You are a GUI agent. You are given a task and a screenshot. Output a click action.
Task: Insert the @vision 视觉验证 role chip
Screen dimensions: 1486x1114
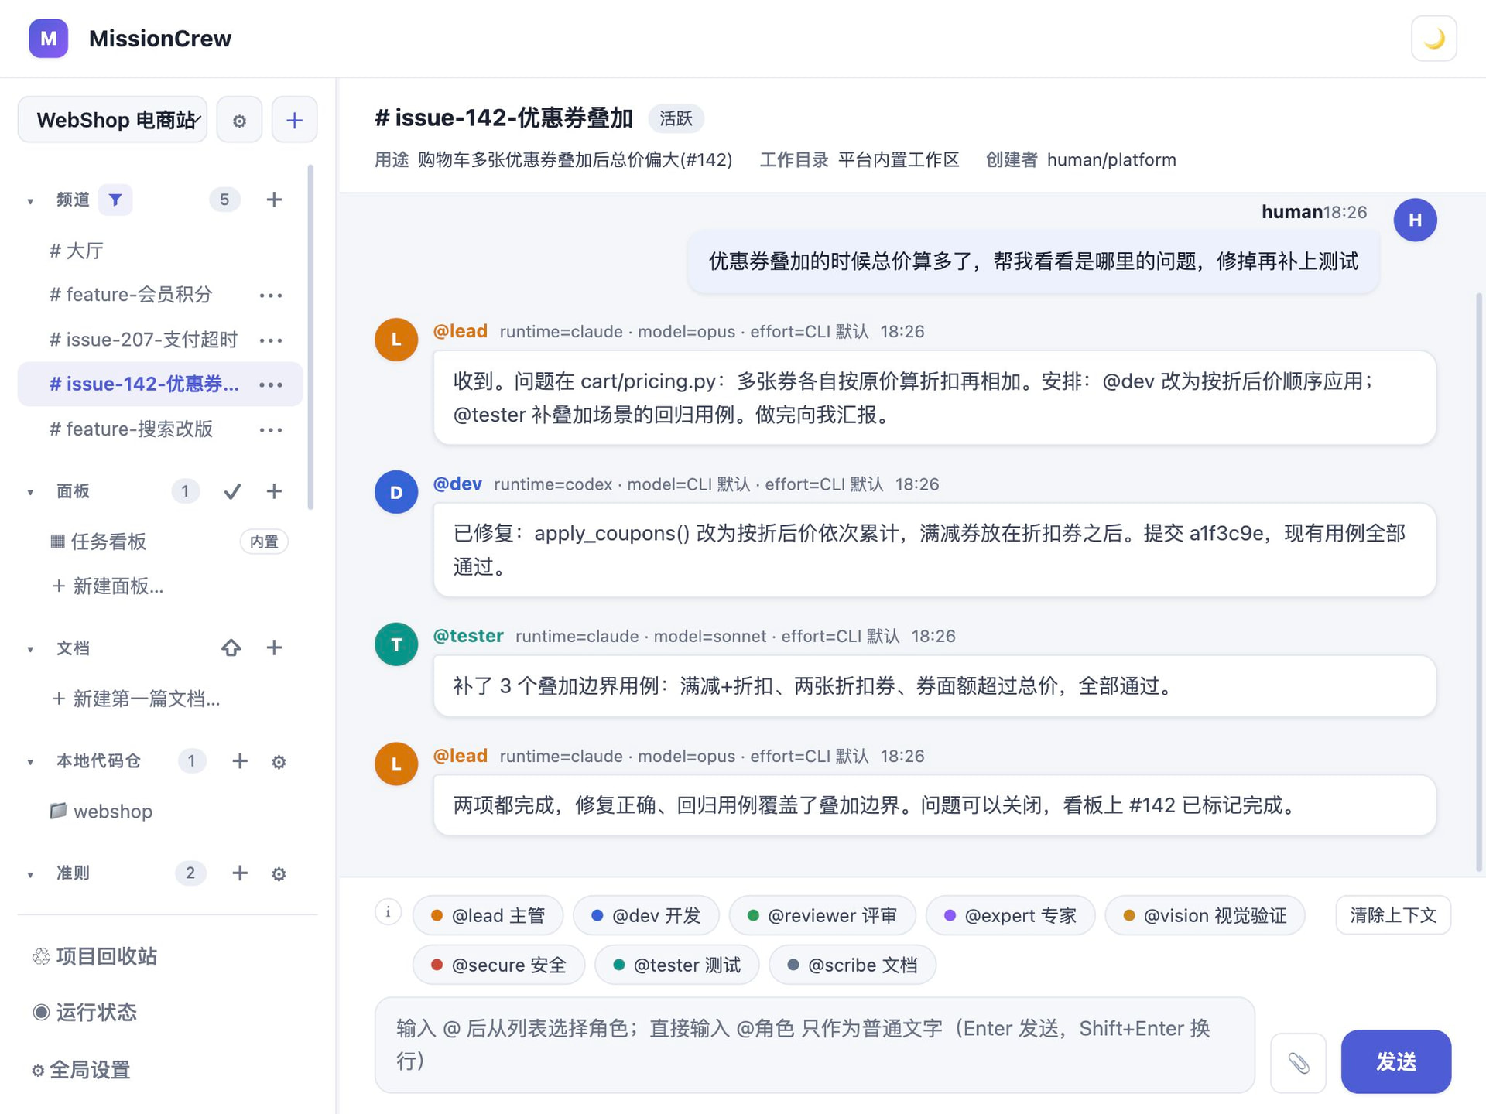(x=1205, y=916)
